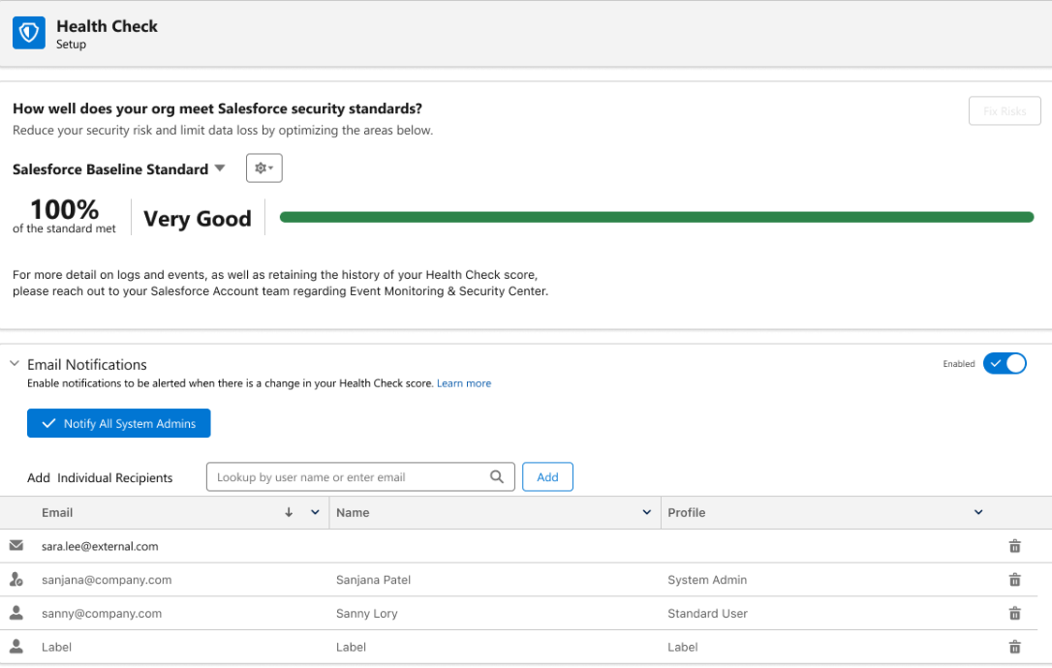Click the Add recipient button
The height and width of the screenshot is (668, 1052).
[x=547, y=477]
